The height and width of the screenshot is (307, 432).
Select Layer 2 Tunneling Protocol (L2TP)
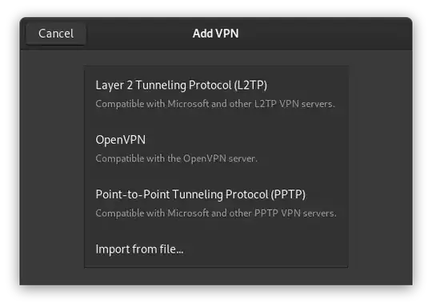tap(216, 94)
